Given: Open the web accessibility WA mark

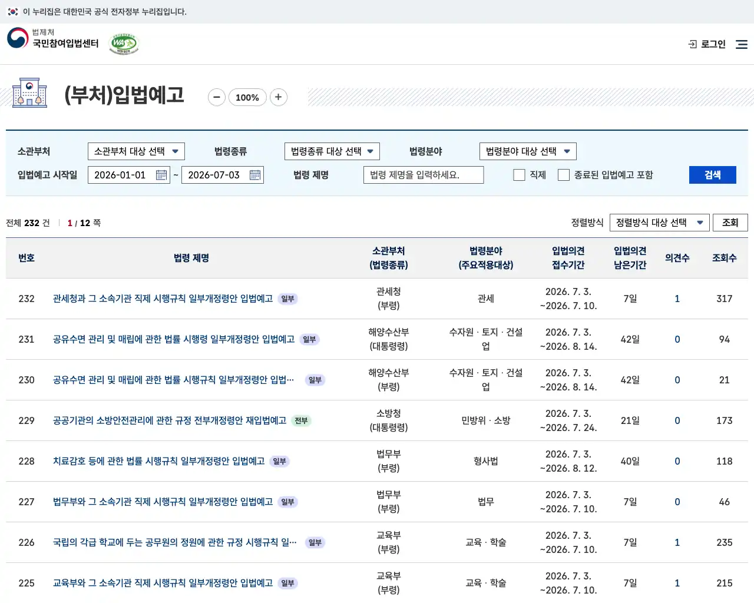Looking at the screenshot, I should click(x=124, y=44).
